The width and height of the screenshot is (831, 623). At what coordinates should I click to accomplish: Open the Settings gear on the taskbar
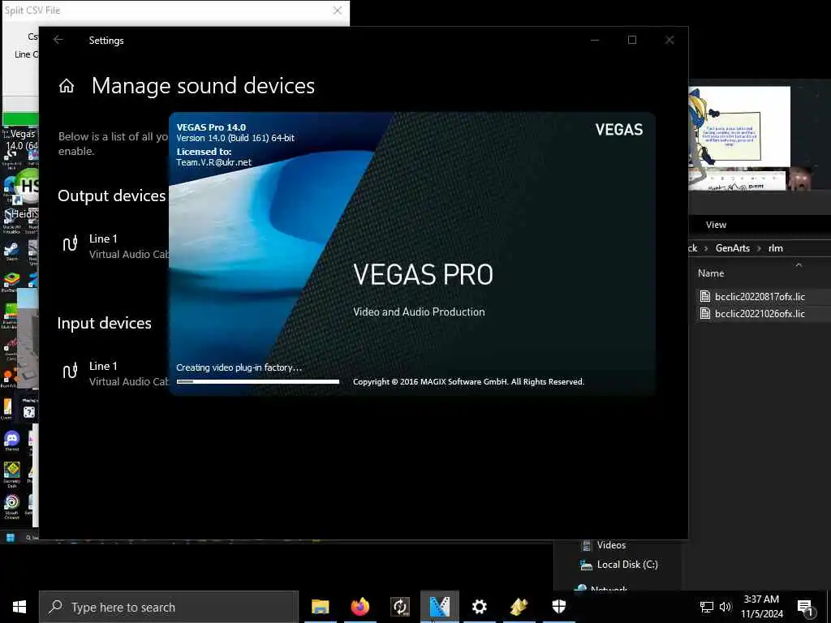click(479, 607)
